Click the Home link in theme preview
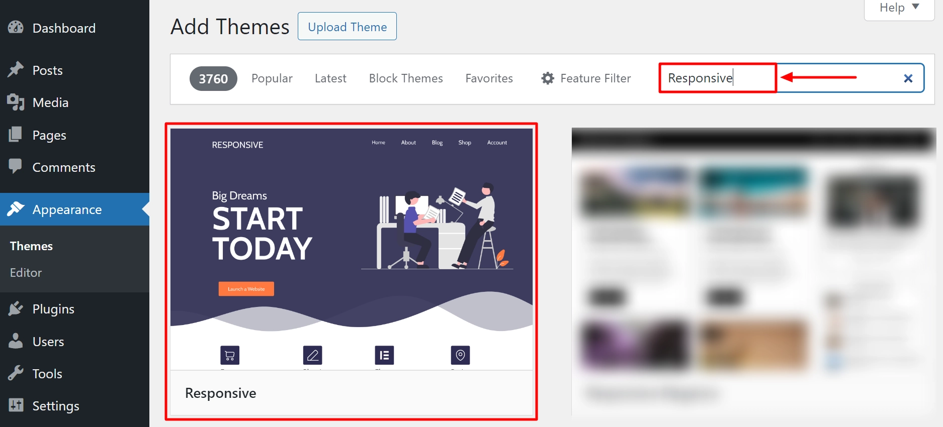The image size is (943, 427). pos(378,143)
